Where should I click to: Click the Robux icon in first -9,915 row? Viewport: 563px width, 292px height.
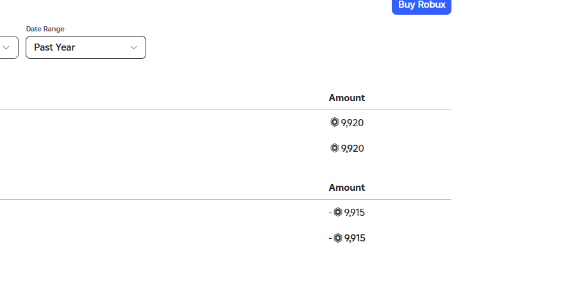(338, 212)
